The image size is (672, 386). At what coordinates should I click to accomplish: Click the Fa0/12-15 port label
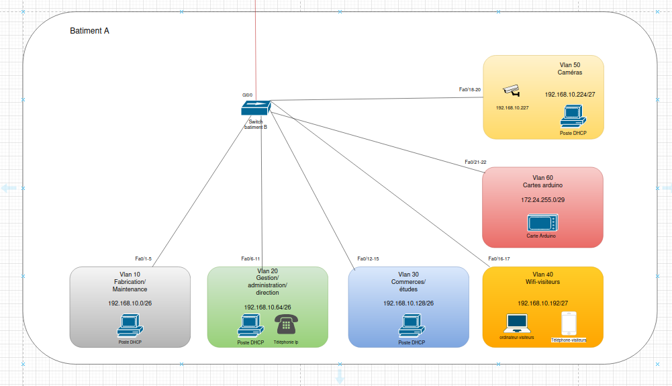(x=368, y=258)
